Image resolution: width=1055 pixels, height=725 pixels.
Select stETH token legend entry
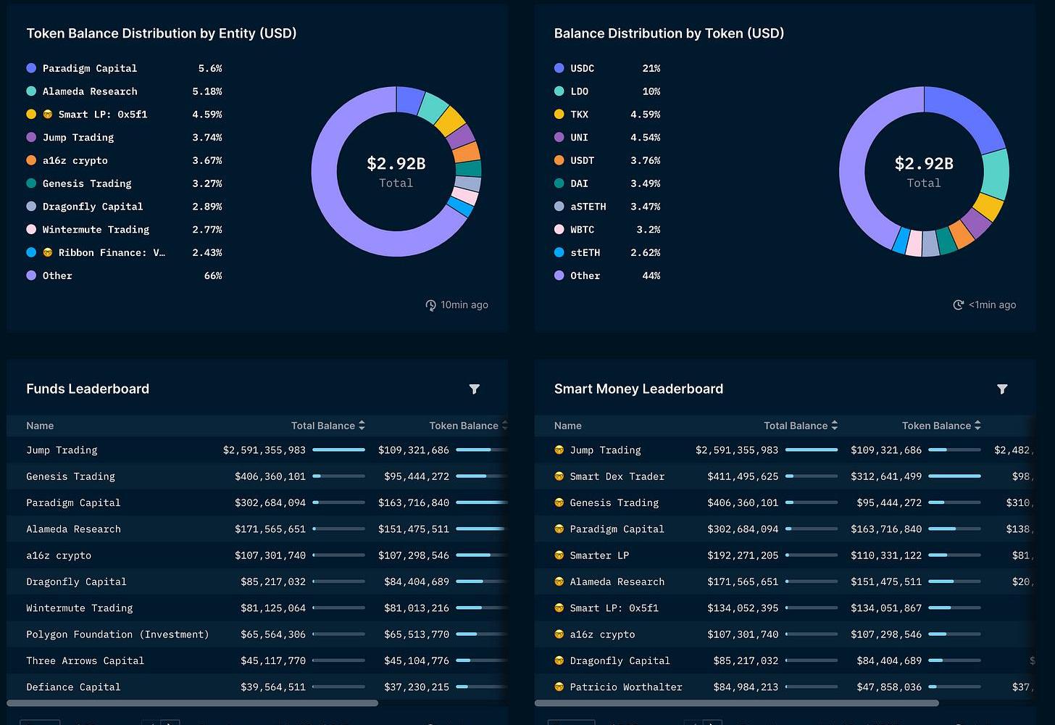[x=607, y=253]
